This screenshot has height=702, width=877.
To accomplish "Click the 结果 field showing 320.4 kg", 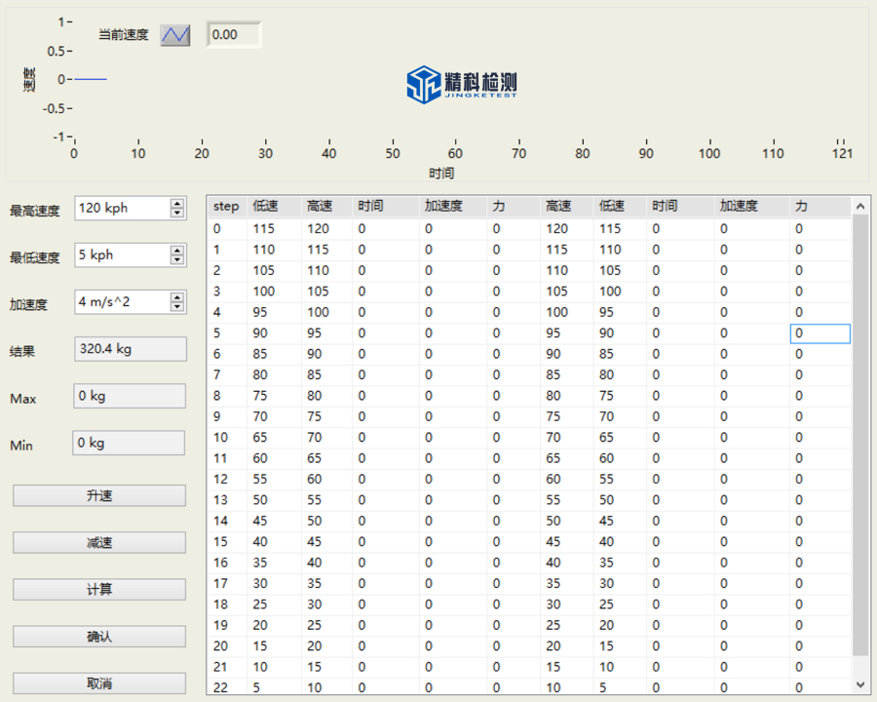I will (131, 350).
